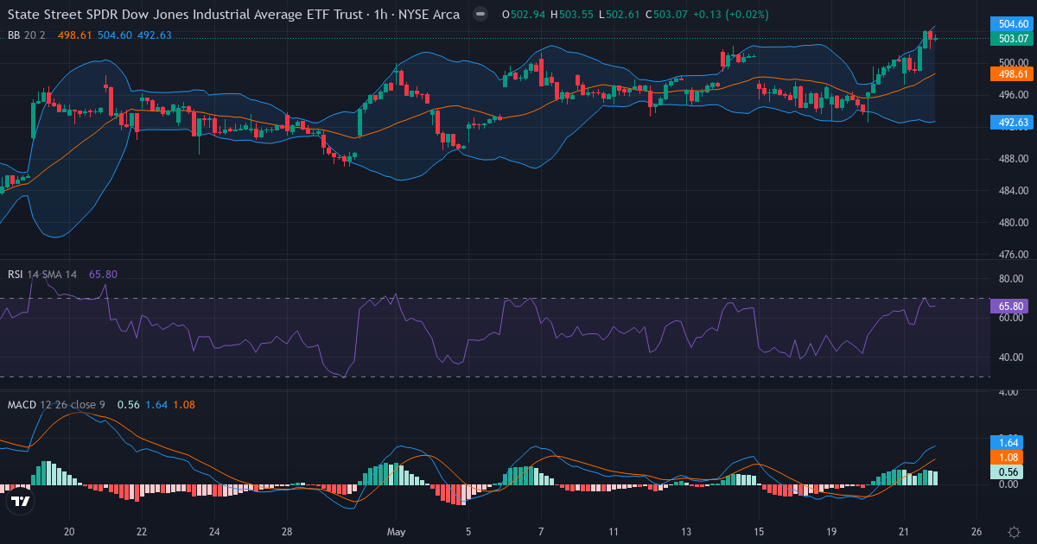This screenshot has height=544, width=1037.
Task: Click the 4.00 MACD scale label
Action: pyautogui.click(x=1009, y=392)
